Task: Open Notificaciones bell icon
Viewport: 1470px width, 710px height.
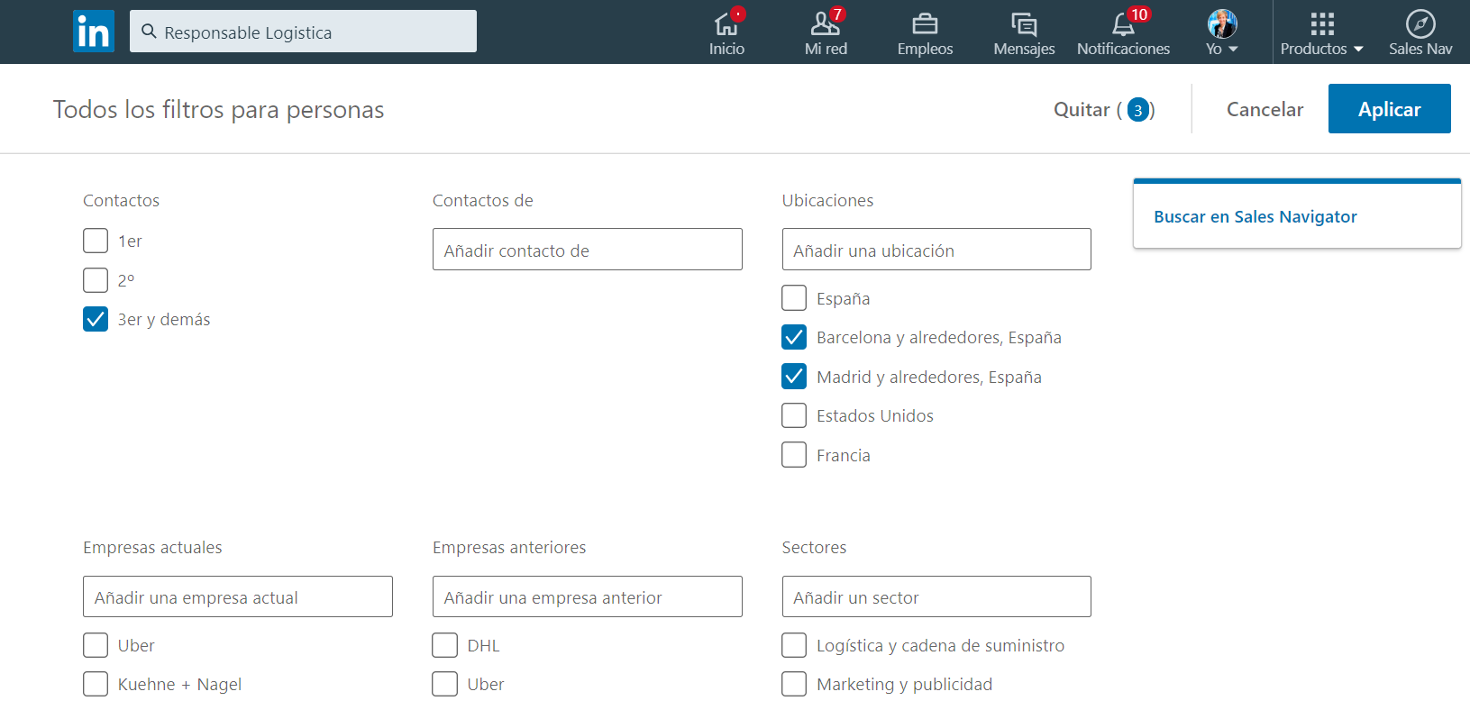Action: 1123,24
